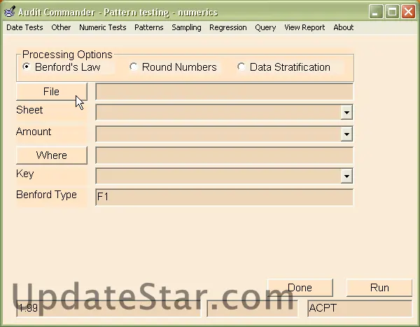Focus the file path input field
Image resolution: width=420 pixels, height=327 pixels.
coord(224,92)
